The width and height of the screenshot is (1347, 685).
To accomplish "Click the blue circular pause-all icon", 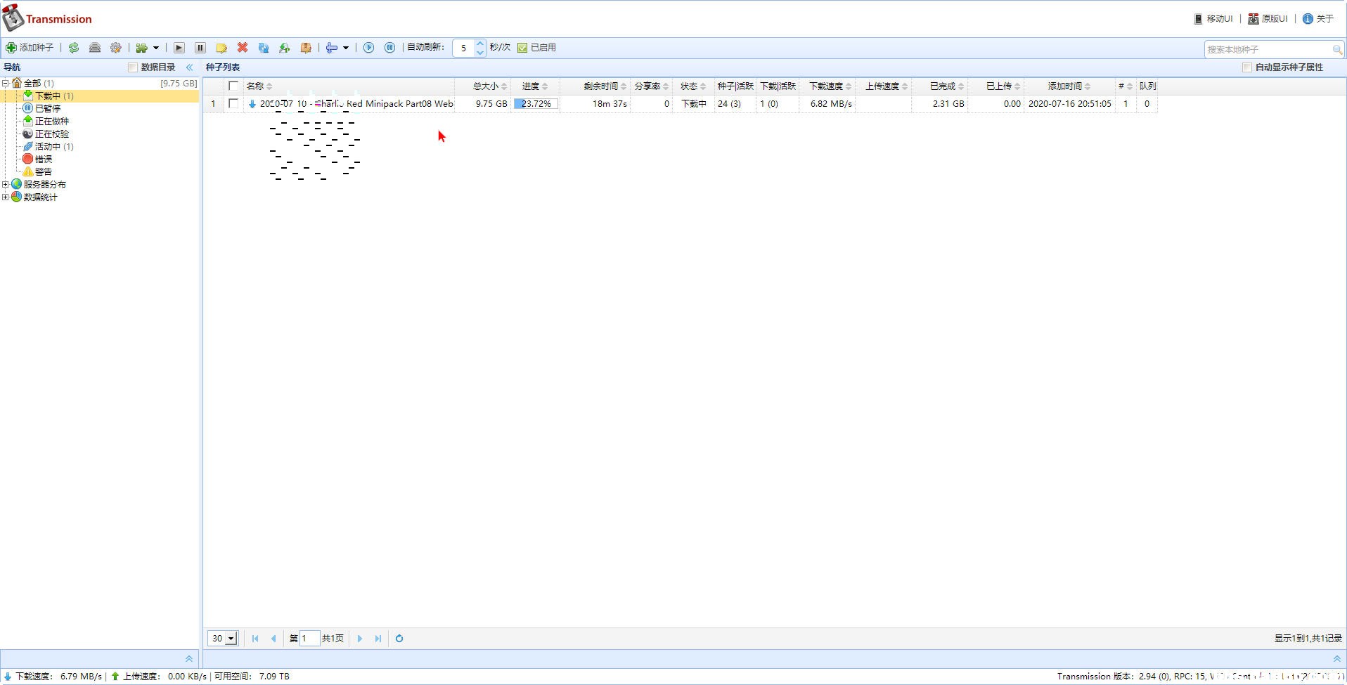I will point(389,48).
